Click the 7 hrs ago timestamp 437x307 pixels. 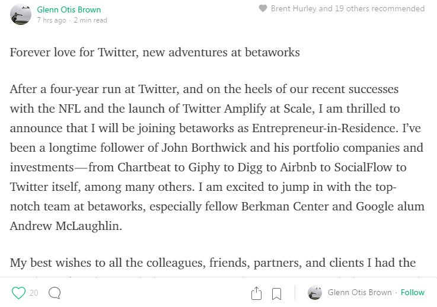pyautogui.click(x=52, y=20)
